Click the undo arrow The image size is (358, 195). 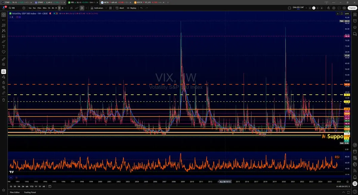pos(141,8)
